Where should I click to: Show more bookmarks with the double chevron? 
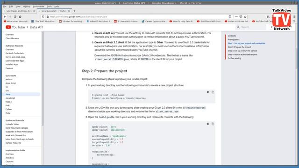[x=294, y=21]
